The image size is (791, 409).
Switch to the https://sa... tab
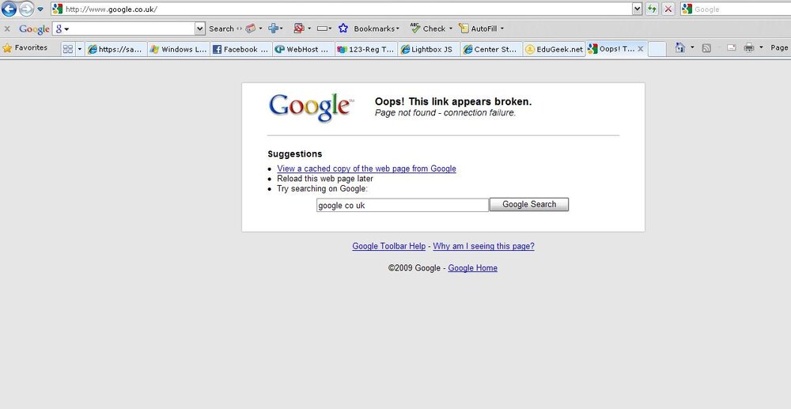[x=116, y=49]
